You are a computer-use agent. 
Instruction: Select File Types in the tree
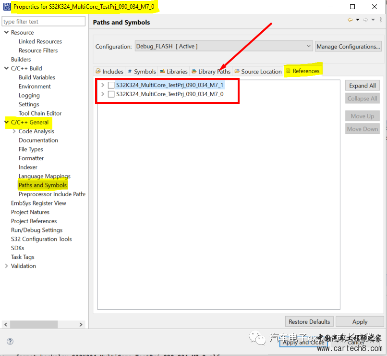[31, 149]
